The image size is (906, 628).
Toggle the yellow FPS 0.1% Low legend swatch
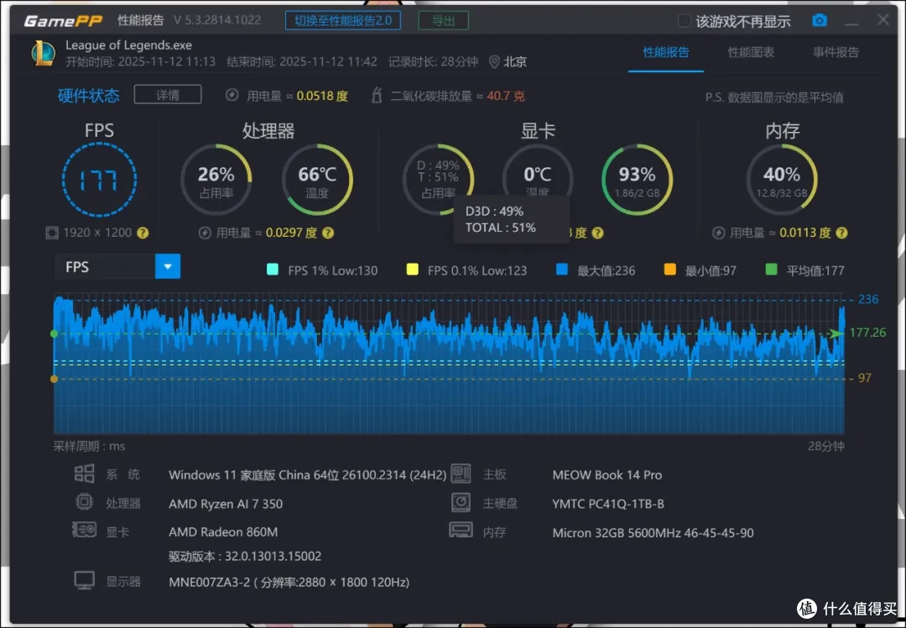(413, 270)
